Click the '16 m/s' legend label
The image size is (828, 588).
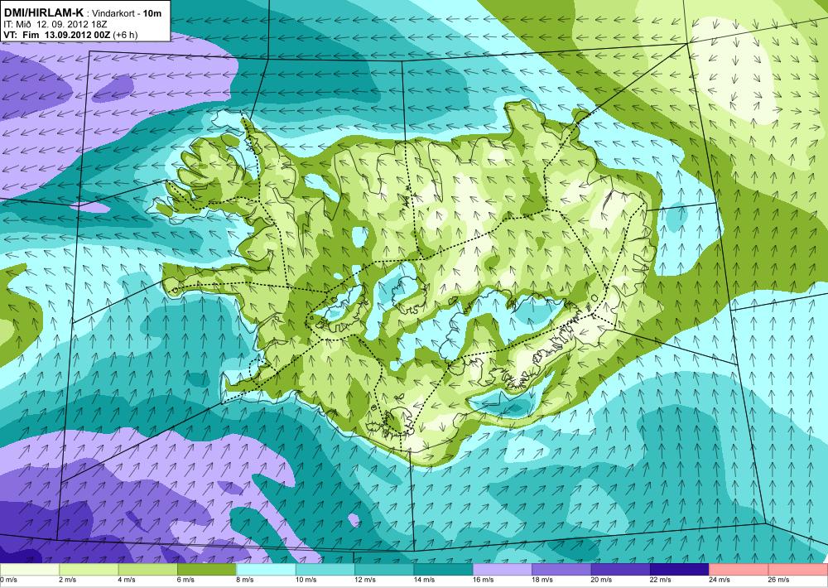point(484,580)
